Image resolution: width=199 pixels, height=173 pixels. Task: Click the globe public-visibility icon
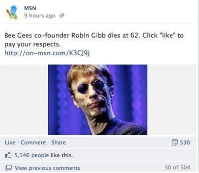point(62,16)
